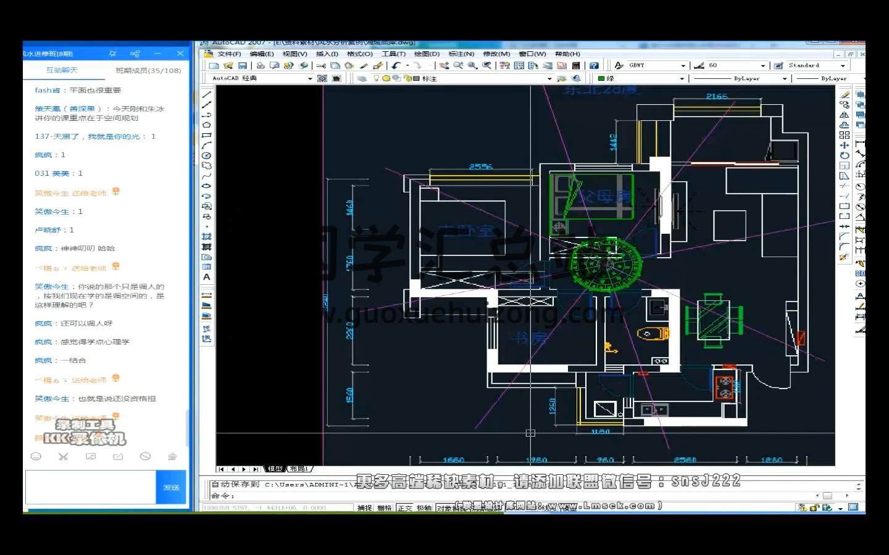Open the Layer Properties Manager icon
Image resolution: width=889 pixels, height=555 pixels.
362,78
